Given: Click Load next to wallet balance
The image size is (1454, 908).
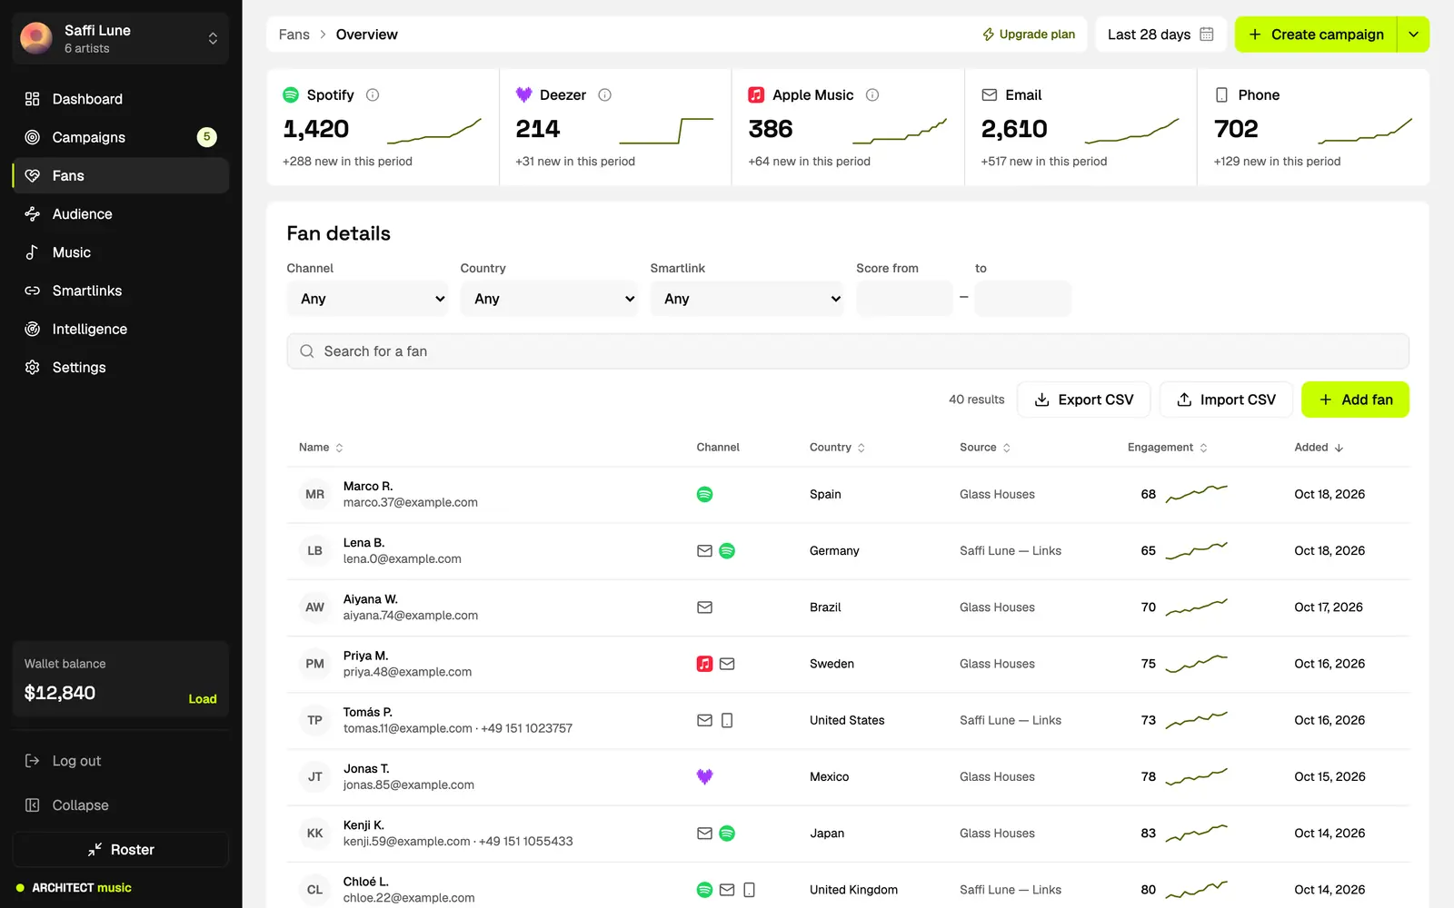Looking at the screenshot, I should tap(203, 699).
